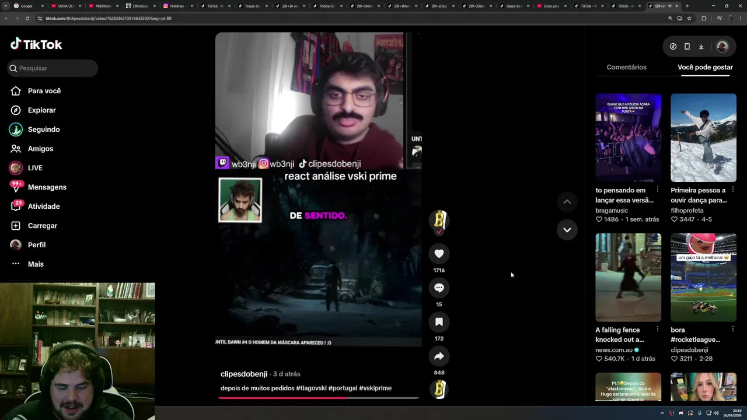Viewport: 747px width, 420px height.
Task: Share video with arrow icon
Action: pyautogui.click(x=439, y=356)
